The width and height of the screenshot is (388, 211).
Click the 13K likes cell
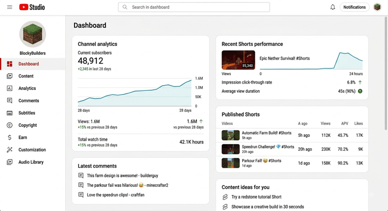coord(360,163)
